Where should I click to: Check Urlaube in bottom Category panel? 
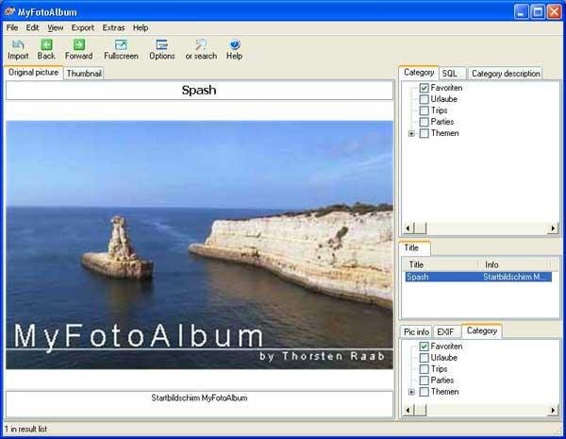pyautogui.click(x=424, y=358)
